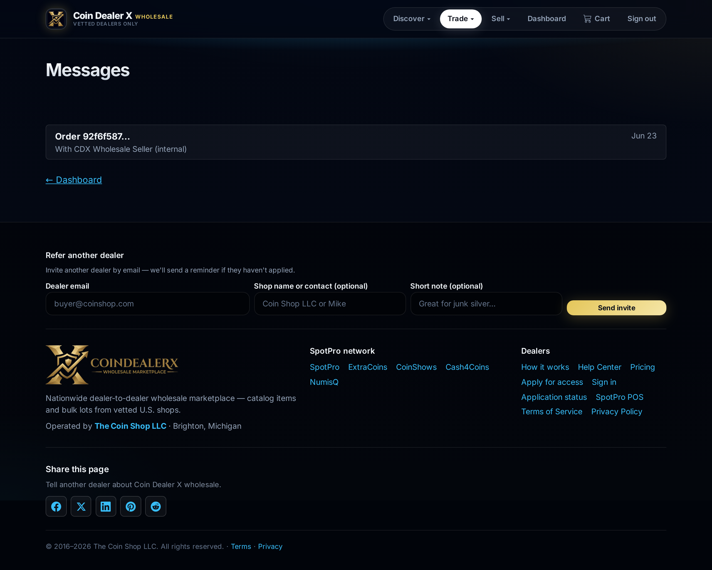Screen dimensions: 712x570
Task: Click 'With CDX Wholesale Seller (internal)' text
Action: tap(121, 149)
